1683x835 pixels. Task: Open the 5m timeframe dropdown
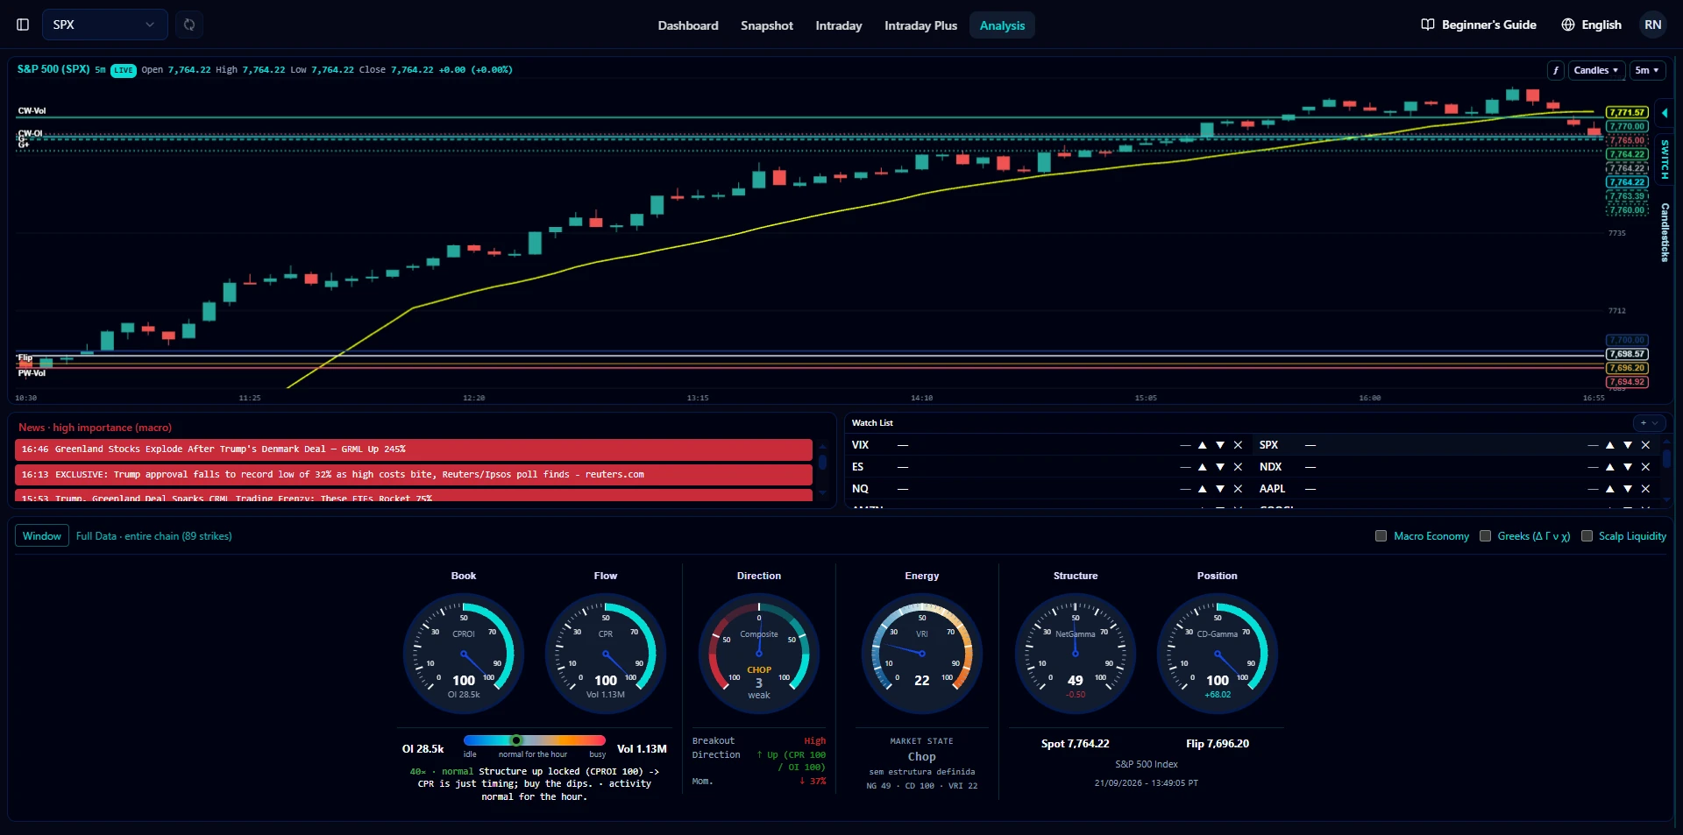coord(1647,70)
